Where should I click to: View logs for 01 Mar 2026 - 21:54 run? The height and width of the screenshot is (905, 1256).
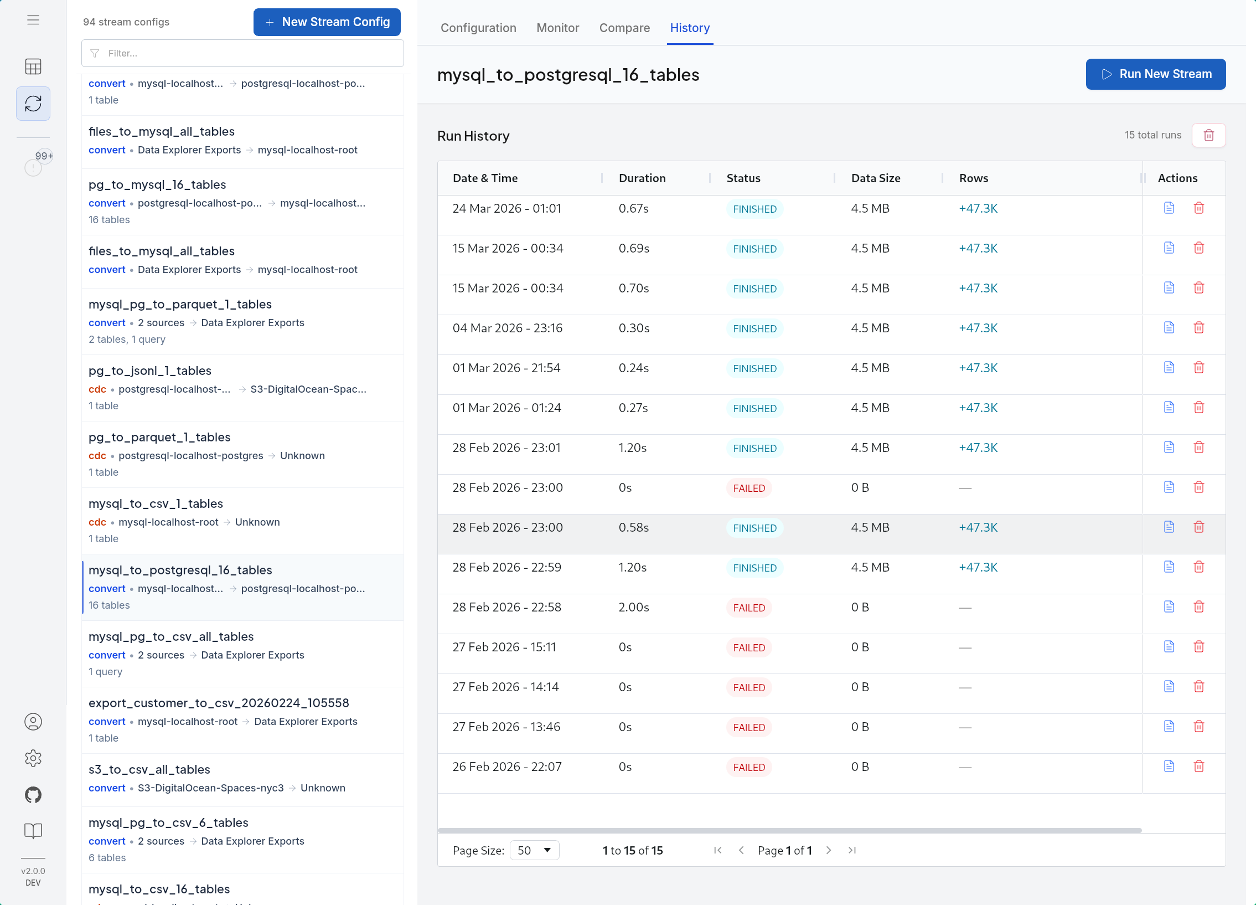tap(1169, 368)
